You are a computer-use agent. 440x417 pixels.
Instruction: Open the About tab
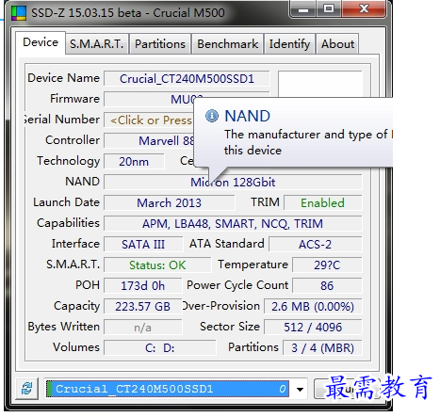click(x=337, y=44)
